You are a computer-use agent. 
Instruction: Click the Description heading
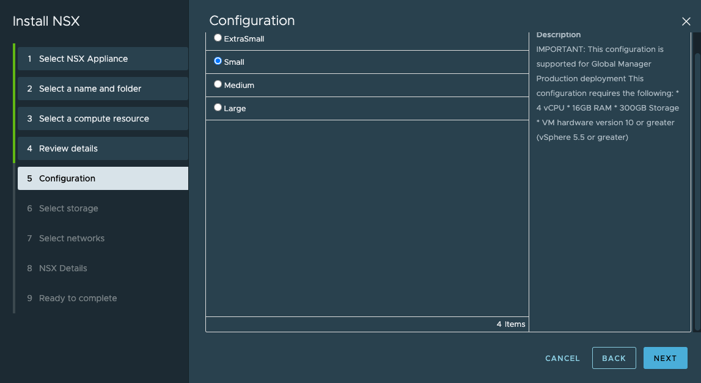559,35
